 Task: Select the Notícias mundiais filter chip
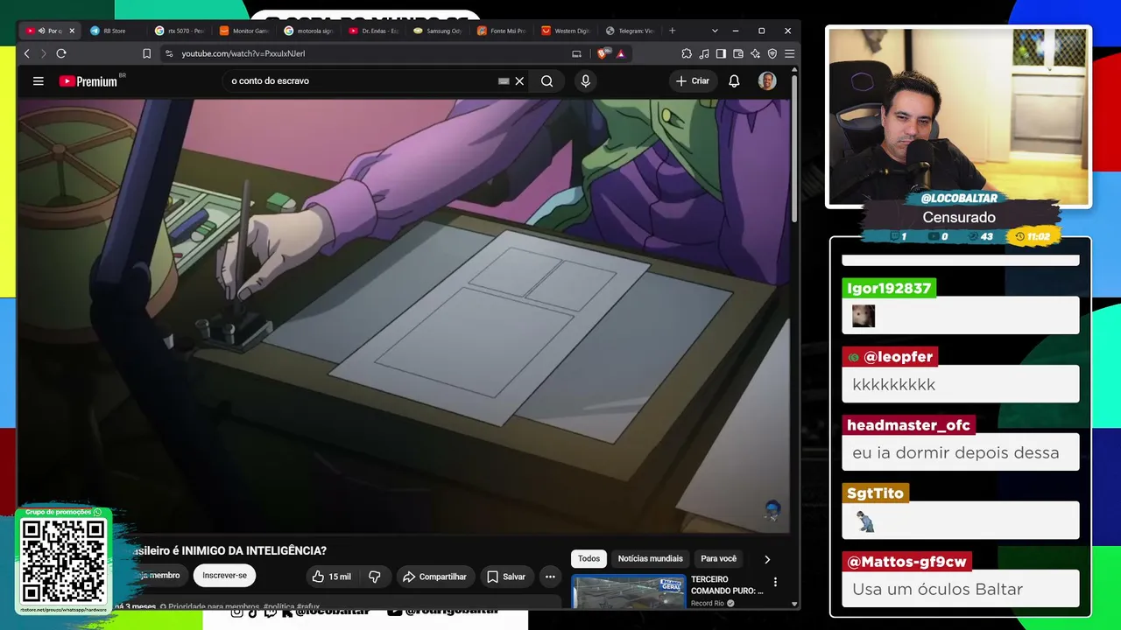pos(650,559)
